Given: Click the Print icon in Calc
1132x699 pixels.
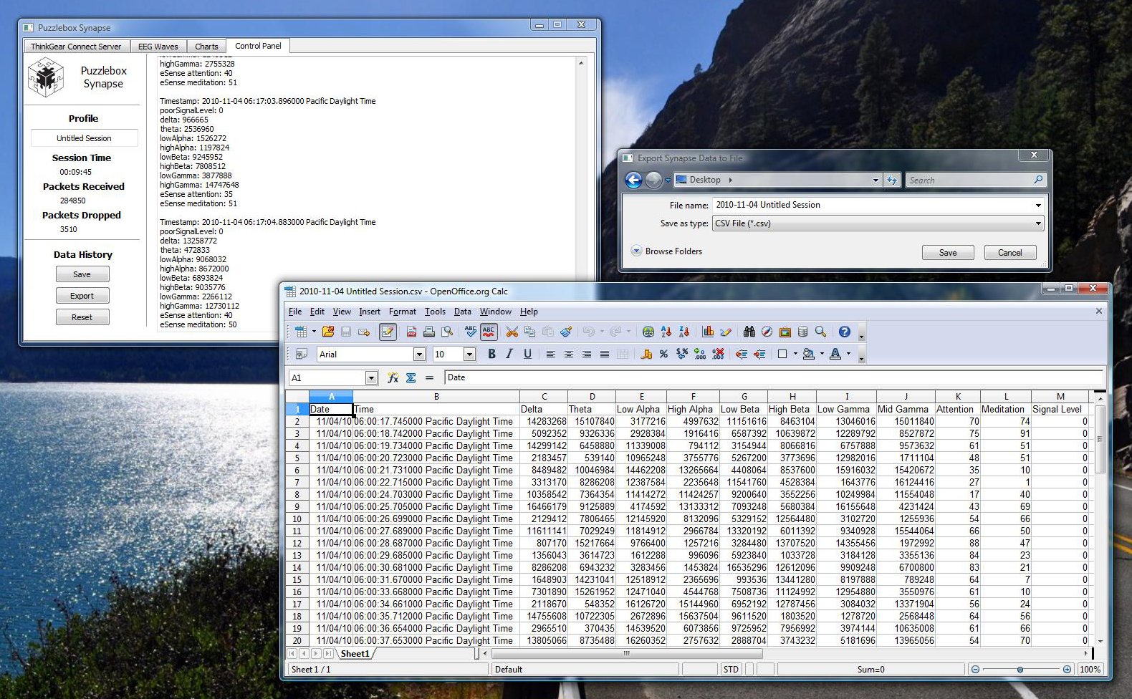Looking at the screenshot, I should [429, 332].
